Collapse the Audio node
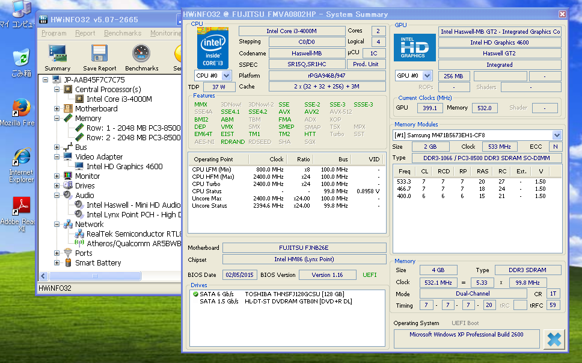The width and height of the screenshot is (582, 363). (x=57, y=195)
